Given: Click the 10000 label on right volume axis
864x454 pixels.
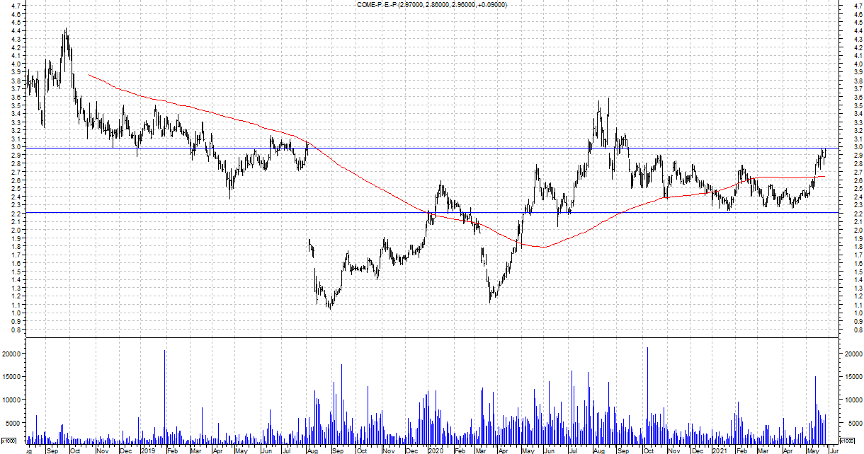Looking at the screenshot, I should (851, 400).
